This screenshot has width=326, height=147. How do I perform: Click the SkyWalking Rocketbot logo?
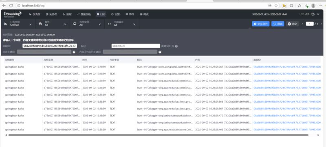click(12, 14)
